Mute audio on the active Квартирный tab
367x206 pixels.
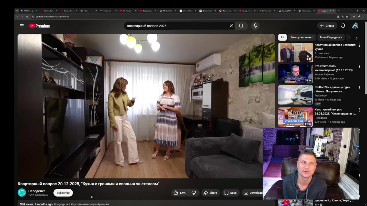330,11
